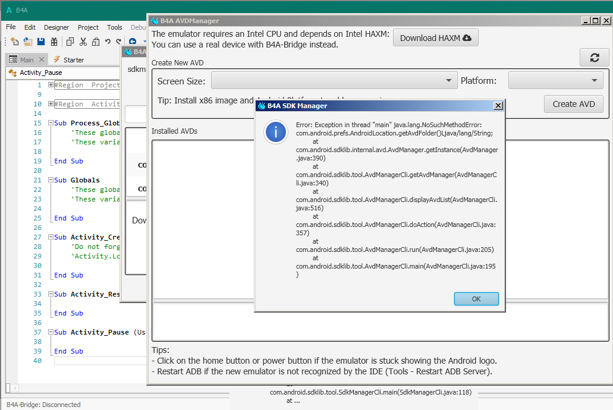Minimize the B4A AVDManager window
Viewport: 613px width, 410px height.
click(585, 21)
